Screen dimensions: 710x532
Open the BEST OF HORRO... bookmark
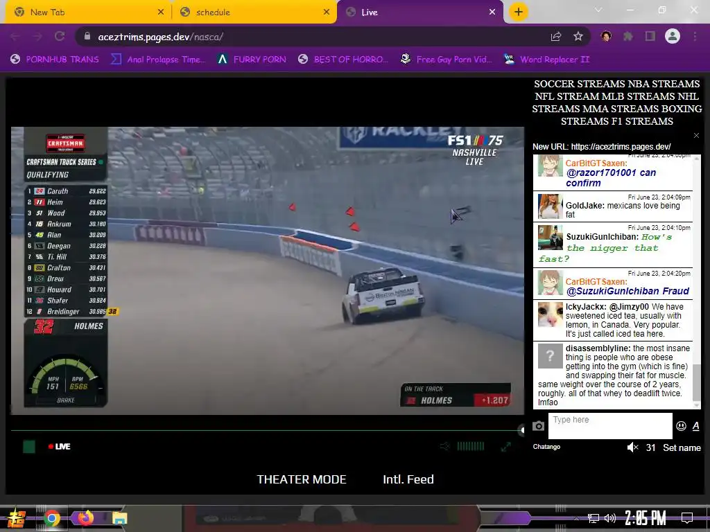point(343,60)
